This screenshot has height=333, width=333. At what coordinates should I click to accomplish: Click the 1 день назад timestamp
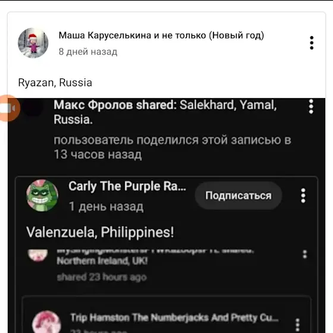pos(106,206)
